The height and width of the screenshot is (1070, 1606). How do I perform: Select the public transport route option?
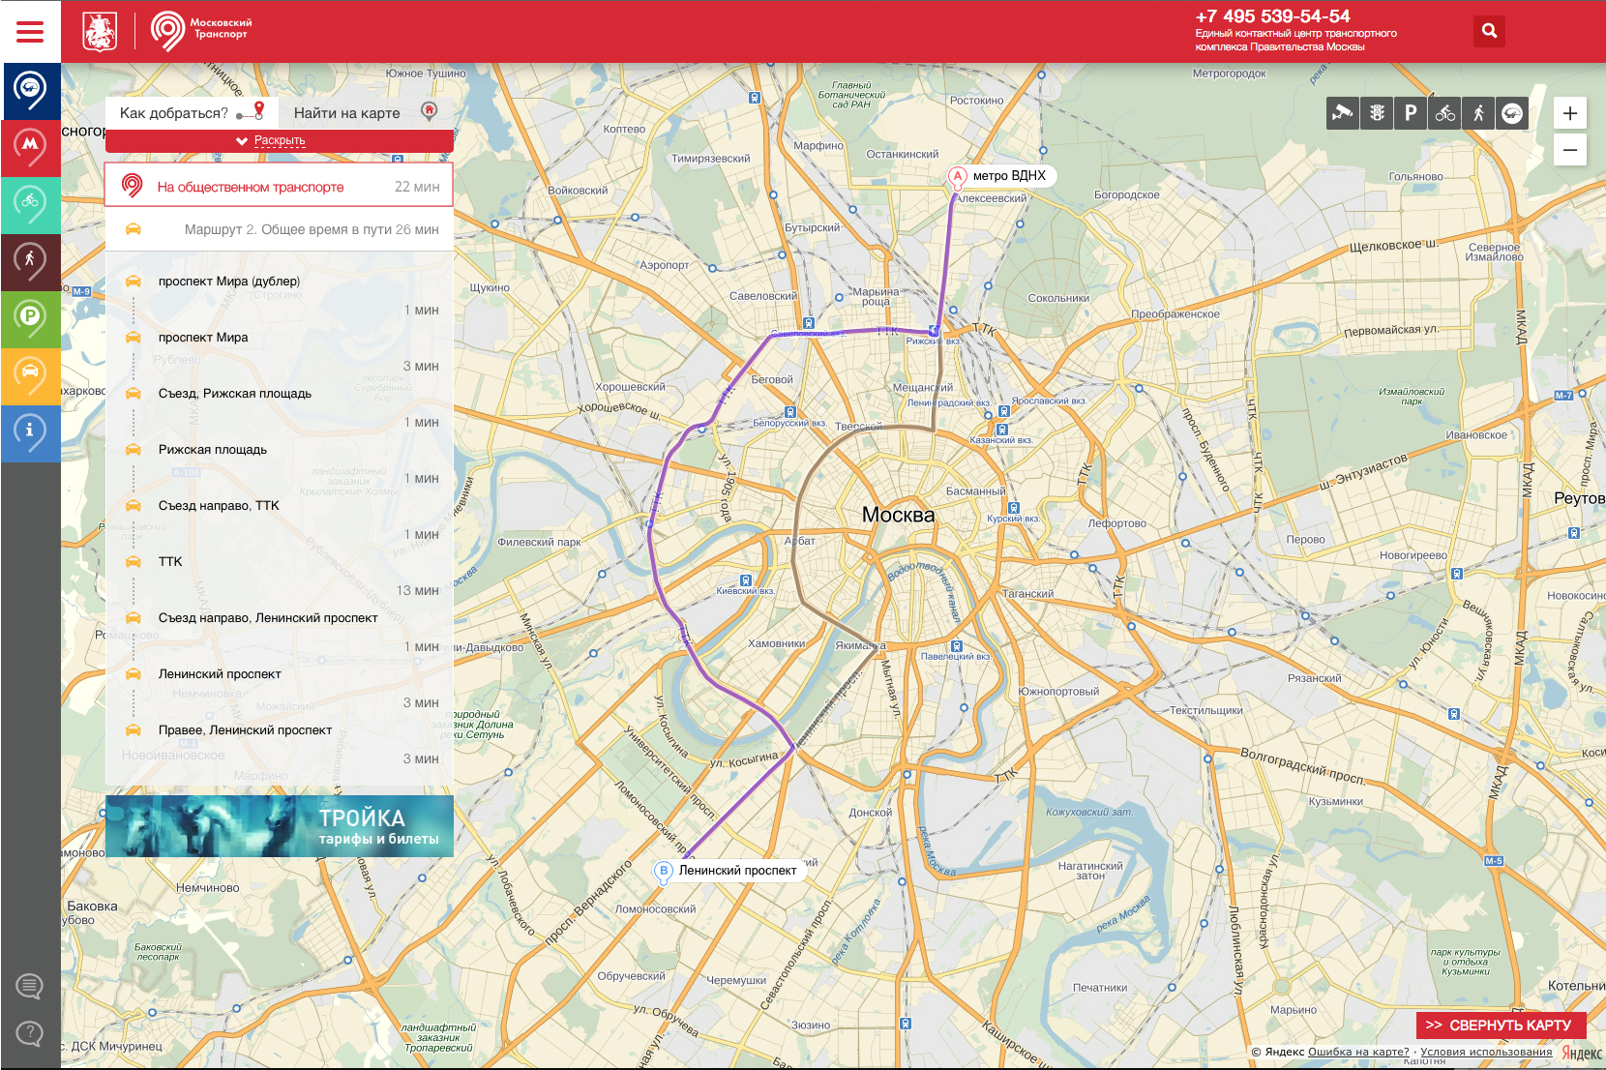(280, 186)
